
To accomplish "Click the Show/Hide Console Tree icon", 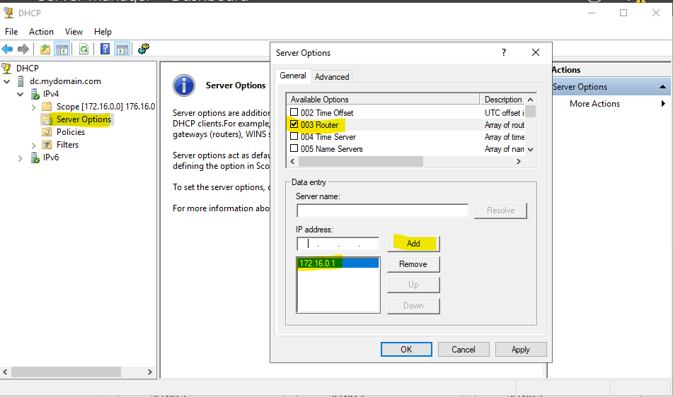I will pyautogui.click(x=62, y=49).
